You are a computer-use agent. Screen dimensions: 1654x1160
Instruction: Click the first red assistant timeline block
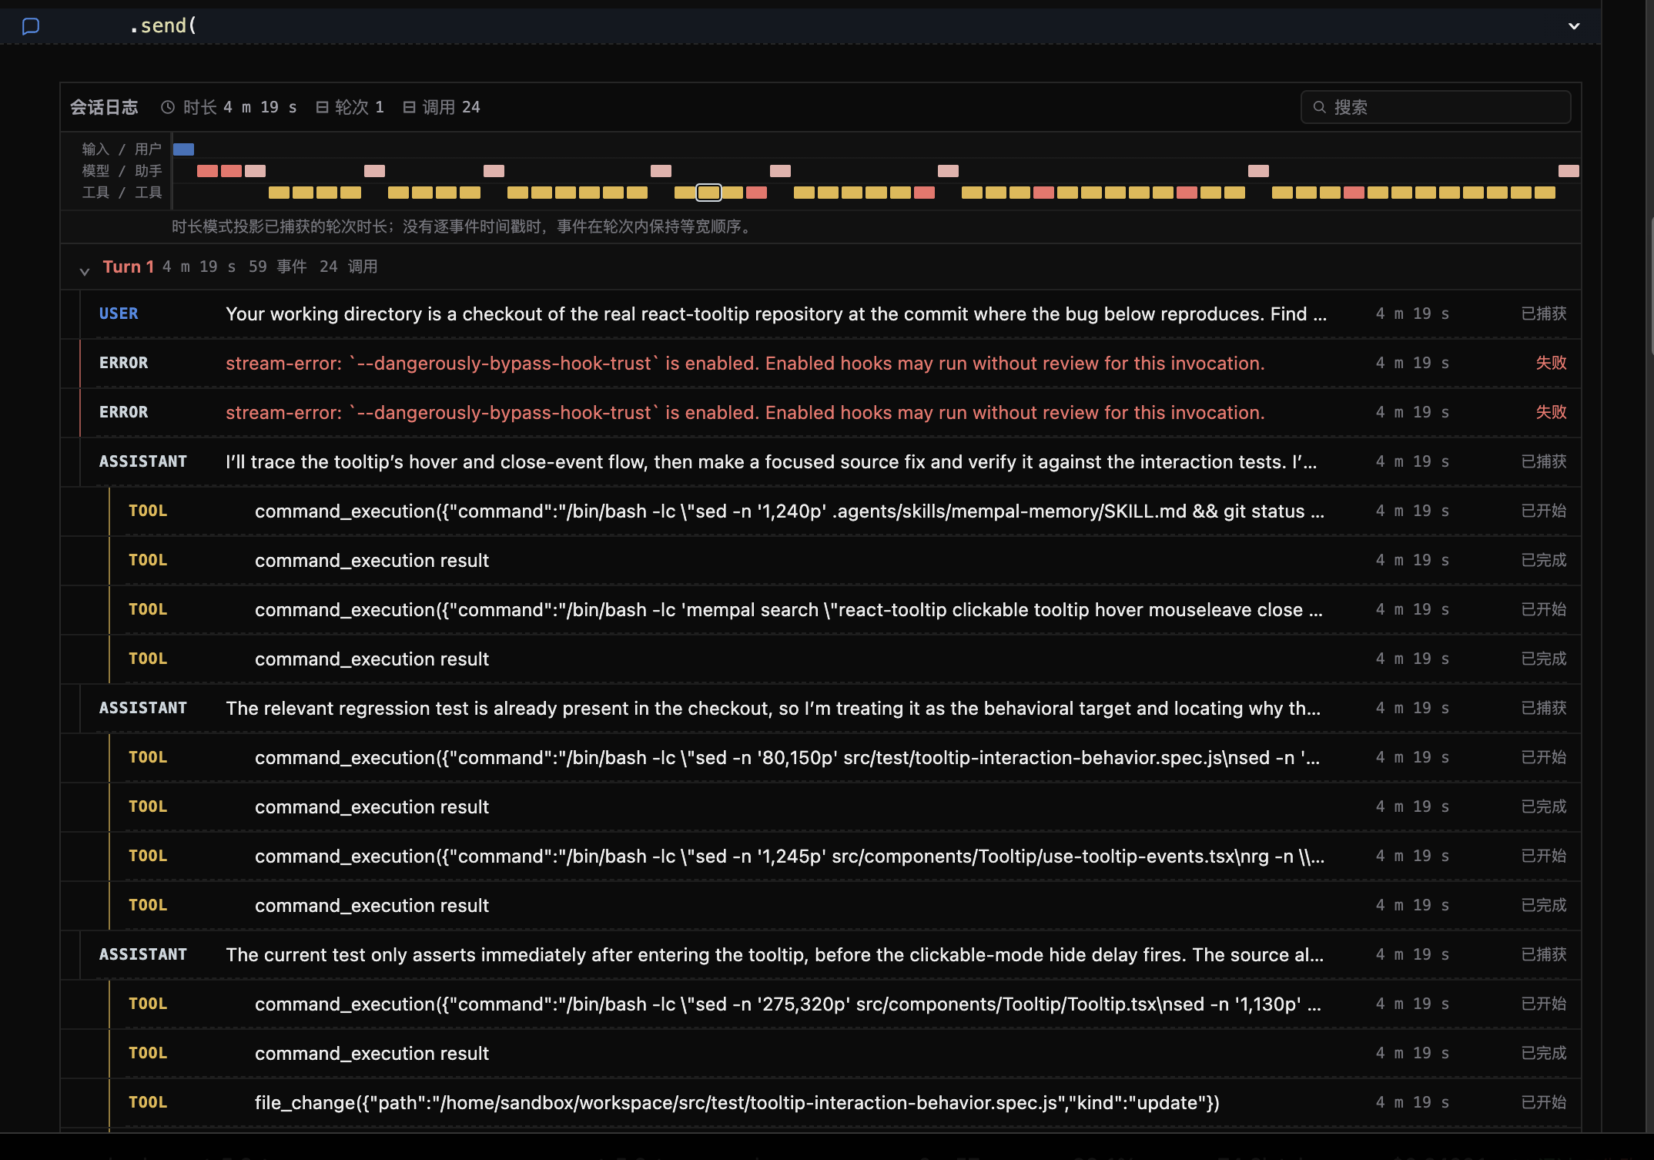tap(207, 171)
